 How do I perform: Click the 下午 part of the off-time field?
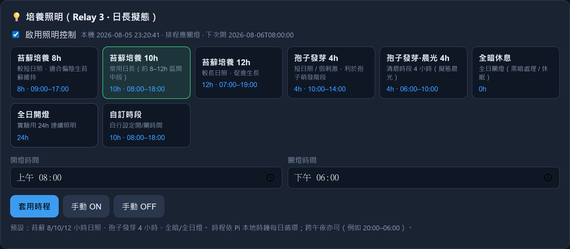coord(303,178)
